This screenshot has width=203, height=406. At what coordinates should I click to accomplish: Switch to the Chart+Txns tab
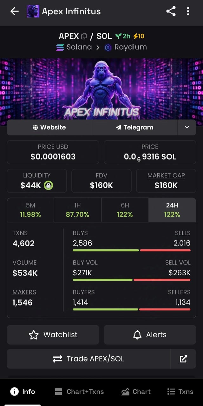pyautogui.click(x=79, y=392)
